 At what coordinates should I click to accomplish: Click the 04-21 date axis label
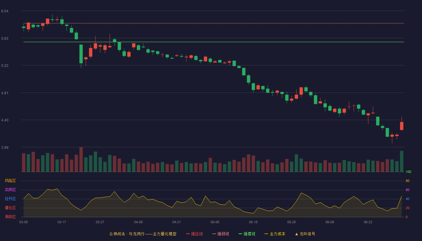pos(177,222)
